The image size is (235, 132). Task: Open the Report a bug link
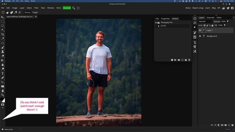pyautogui.click(x=198, y=8)
